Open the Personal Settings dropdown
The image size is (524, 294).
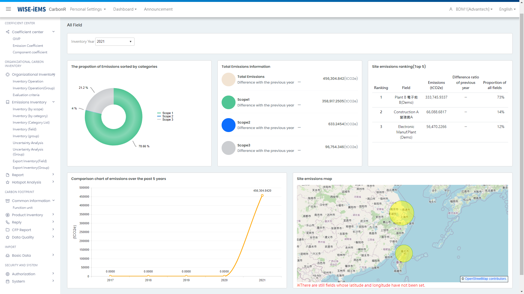pyautogui.click(x=88, y=9)
